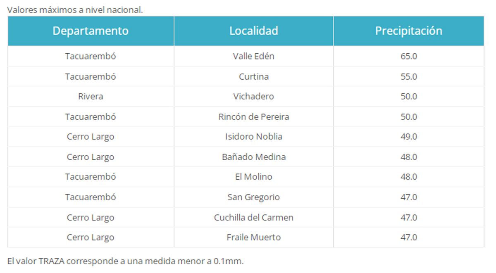The width and height of the screenshot is (496, 273).
Task: Select the 55.0 precipitation value
Action: (408, 76)
